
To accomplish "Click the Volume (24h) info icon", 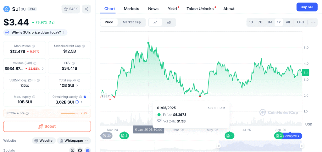I will coord(35,63).
